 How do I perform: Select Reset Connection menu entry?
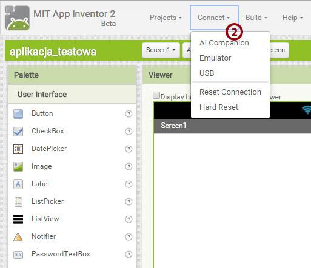230,92
